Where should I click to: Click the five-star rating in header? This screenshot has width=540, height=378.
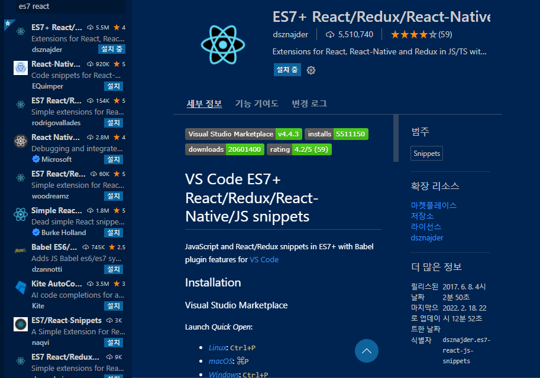(x=413, y=34)
